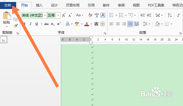Open the PDF工具集 ribbon tab
The height and width of the screenshot is (106, 183).
pyautogui.click(x=156, y=5)
